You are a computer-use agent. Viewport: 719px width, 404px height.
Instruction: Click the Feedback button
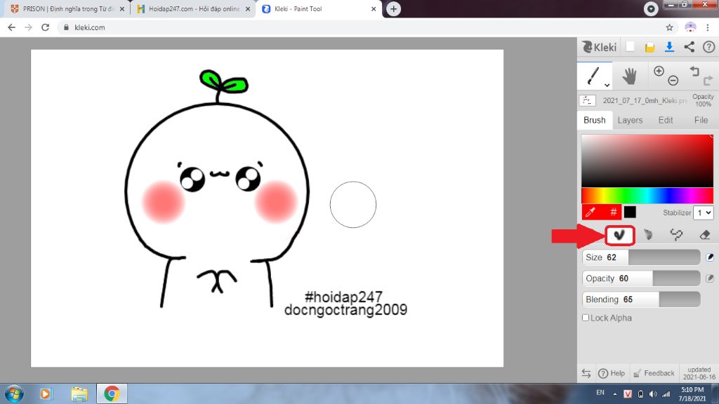tap(654, 373)
